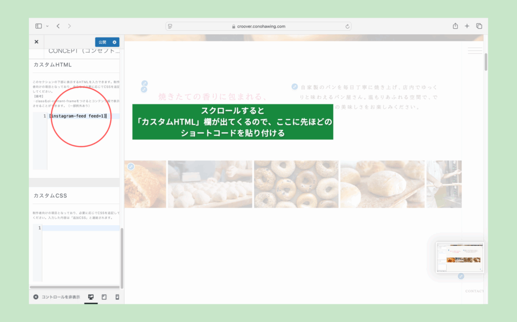This screenshot has width=517, height=322.
Task: Click the CONCEPT section title in the panel
Action: tap(84, 51)
